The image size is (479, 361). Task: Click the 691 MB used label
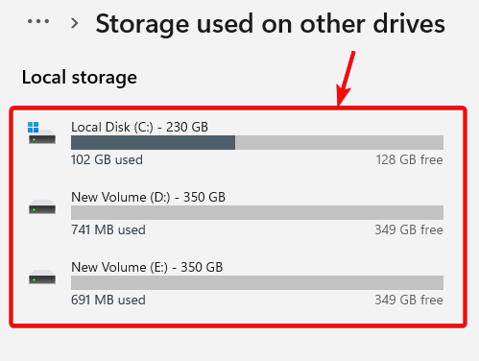[x=108, y=300]
